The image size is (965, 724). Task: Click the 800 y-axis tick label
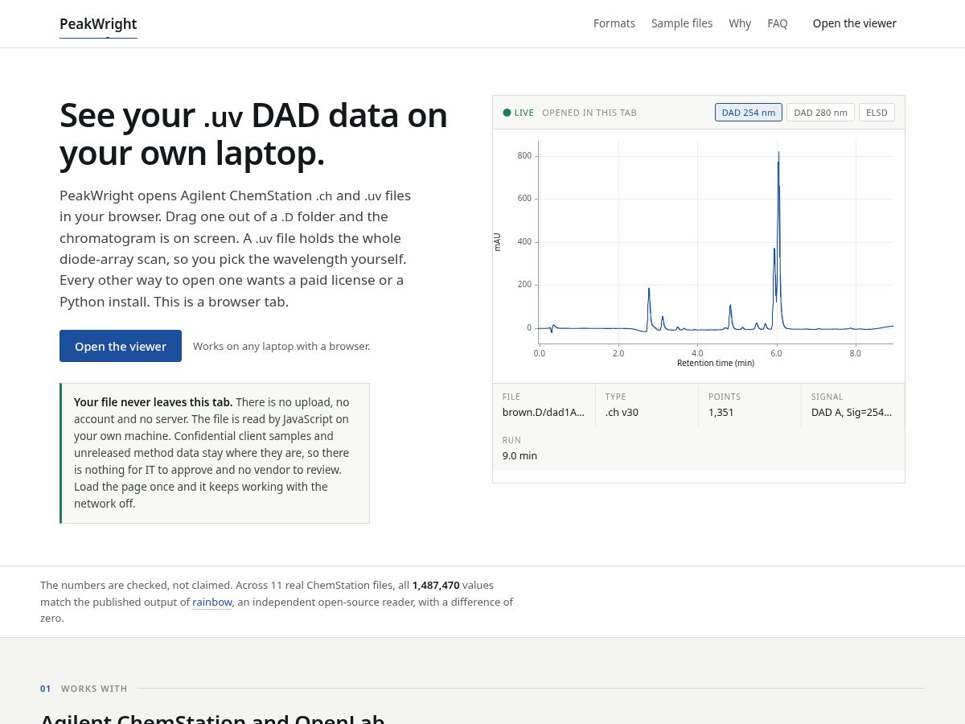pos(524,156)
